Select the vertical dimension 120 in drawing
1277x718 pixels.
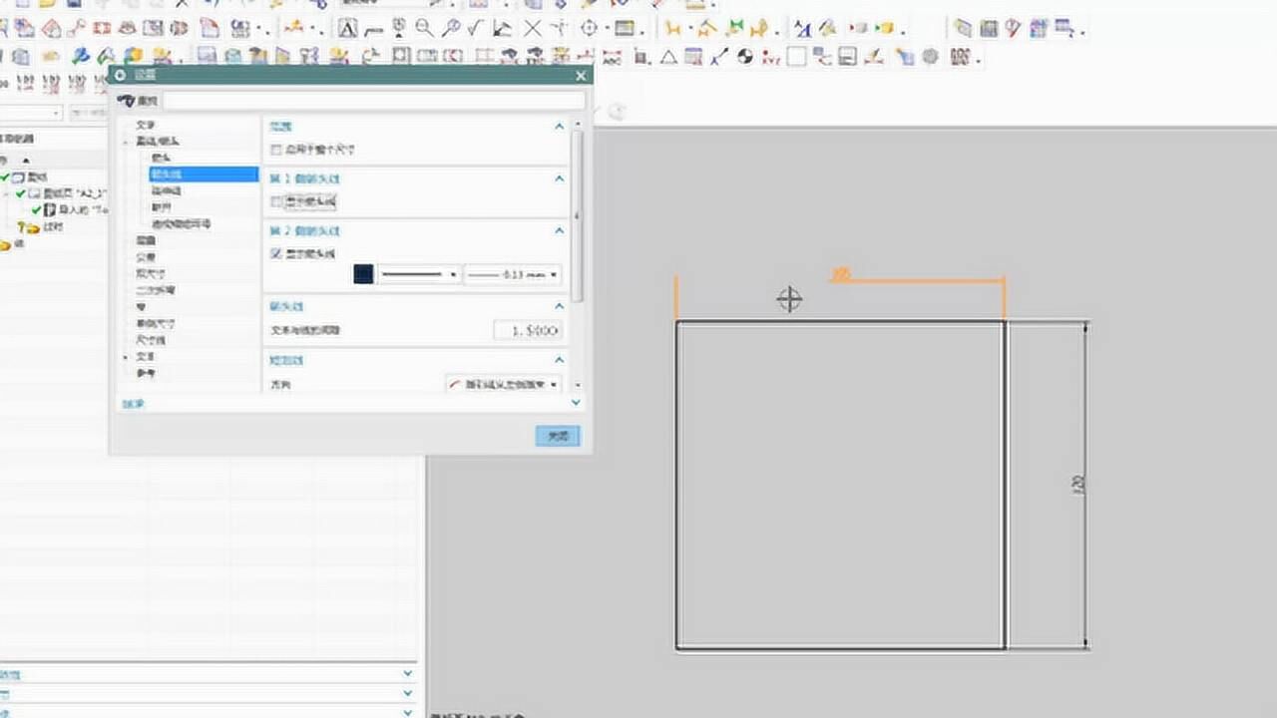[x=1078, y=485]
